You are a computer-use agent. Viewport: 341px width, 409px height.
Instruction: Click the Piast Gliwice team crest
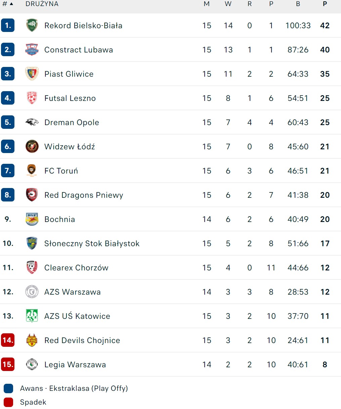click(x=32, y=74)
